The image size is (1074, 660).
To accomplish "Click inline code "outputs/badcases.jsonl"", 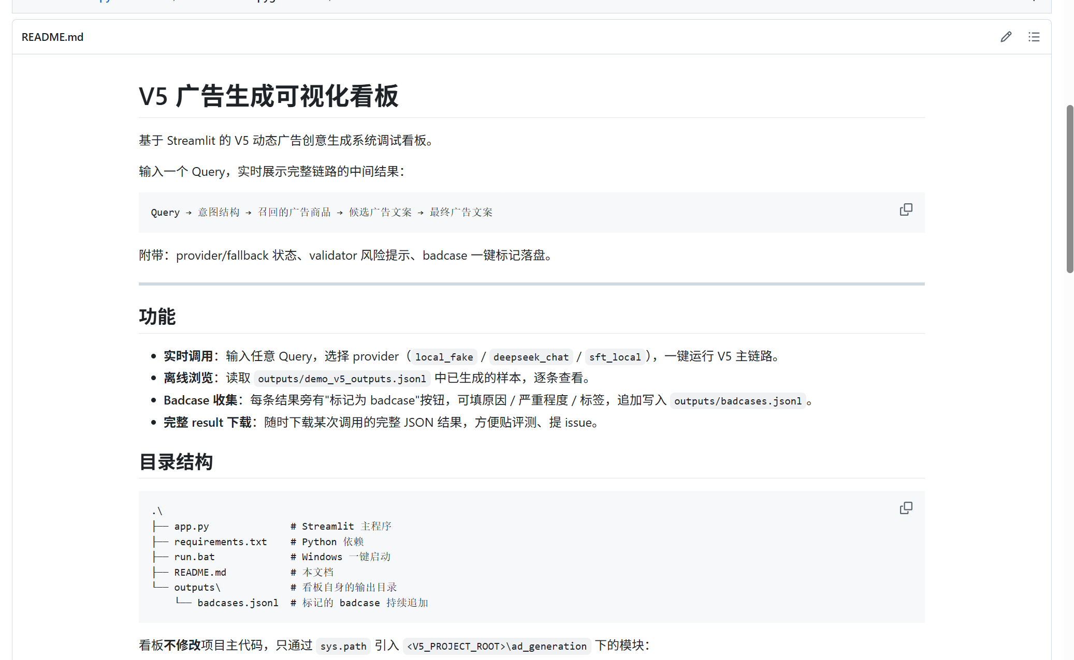I will pyautogui.click(x=738, y=401).
